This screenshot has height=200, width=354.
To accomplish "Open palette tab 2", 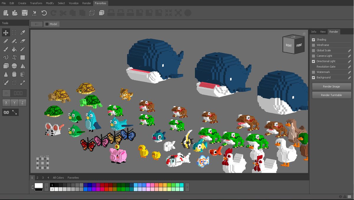I will coord(37,178).
